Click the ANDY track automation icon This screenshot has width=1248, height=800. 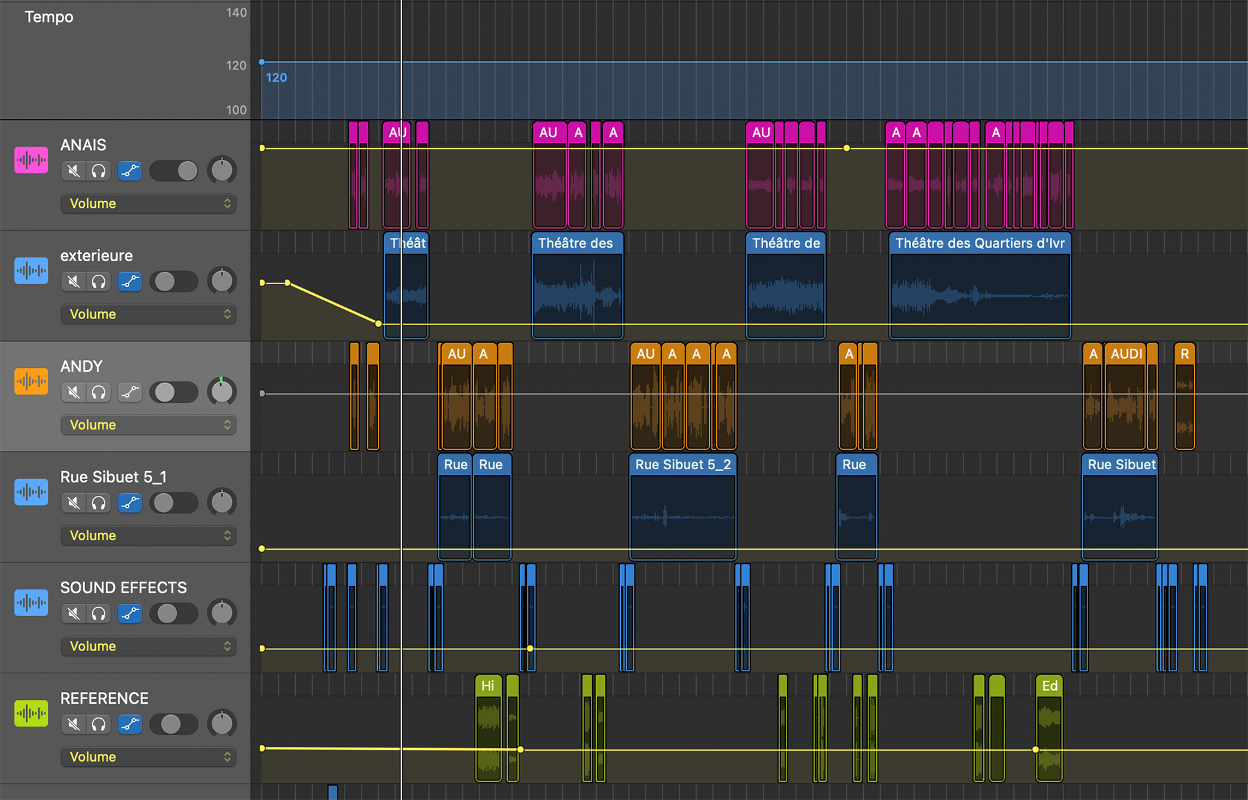[x=130, y=393]
